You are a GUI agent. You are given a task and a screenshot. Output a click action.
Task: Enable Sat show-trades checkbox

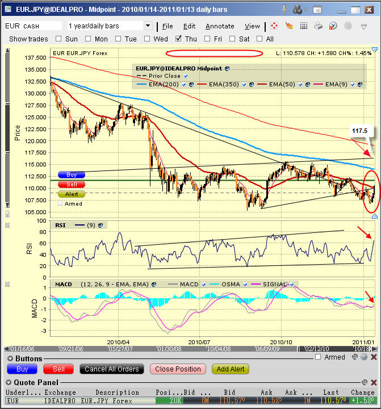coord(232,39)
